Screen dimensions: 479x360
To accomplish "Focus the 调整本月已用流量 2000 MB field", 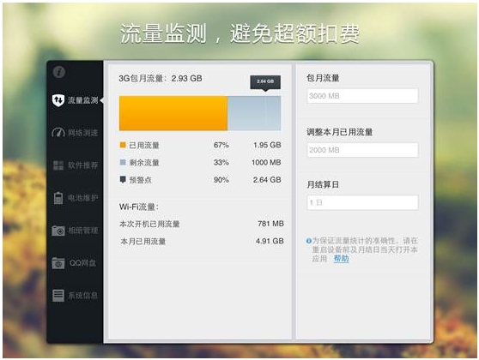I will click(x=362, y=150).
